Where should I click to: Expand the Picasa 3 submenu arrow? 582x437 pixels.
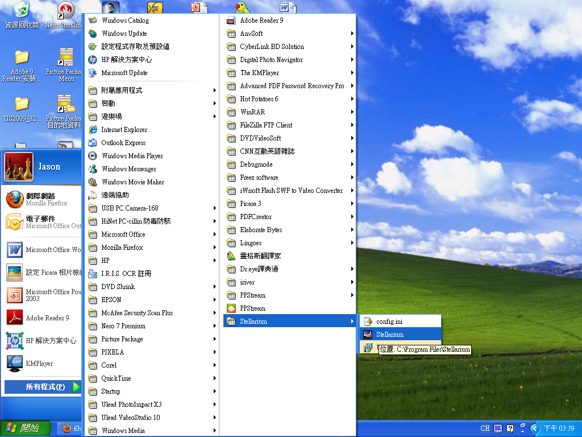point(352,204)
